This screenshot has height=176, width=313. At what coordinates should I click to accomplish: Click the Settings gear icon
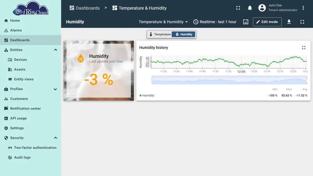6,128
